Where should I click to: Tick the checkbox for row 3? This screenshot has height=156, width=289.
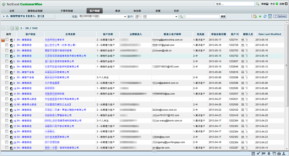pyautogui.click(x=7, y=50)
